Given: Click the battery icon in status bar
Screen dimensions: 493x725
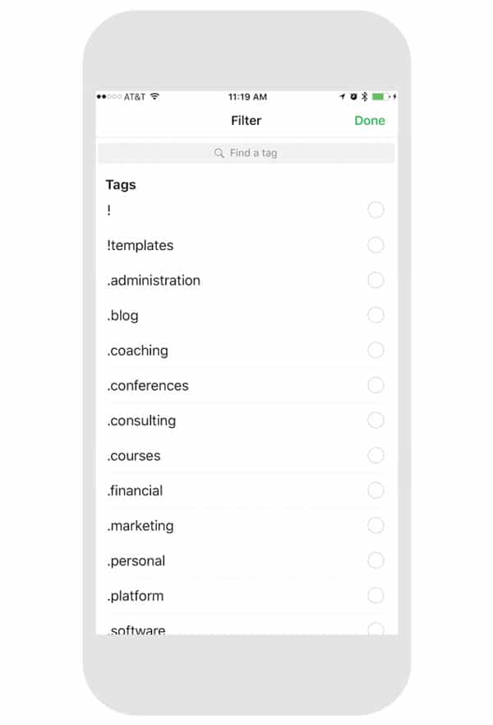Looking at the screenshot, I should pyautogui.click(x=378, y=97).
